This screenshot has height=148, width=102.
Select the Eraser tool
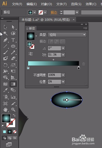point(13,58)
